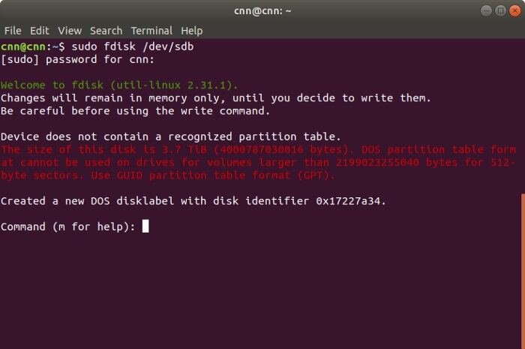Image resolution: width=525 pixels, height=349 pixels.
Task: Click the unrecognized partition table message
Action: click(x=171, y=137)
